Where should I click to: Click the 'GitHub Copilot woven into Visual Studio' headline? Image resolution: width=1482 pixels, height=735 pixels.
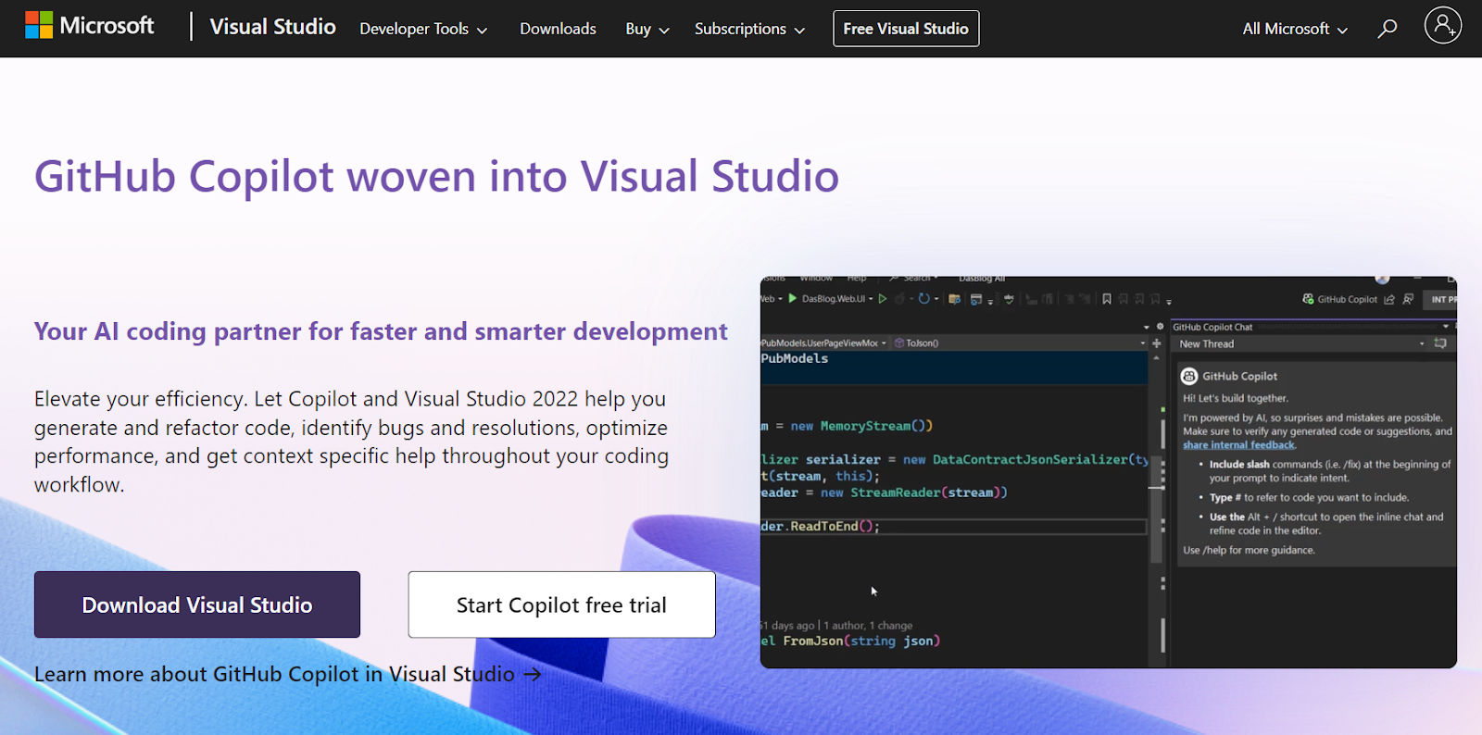(436, 176)
